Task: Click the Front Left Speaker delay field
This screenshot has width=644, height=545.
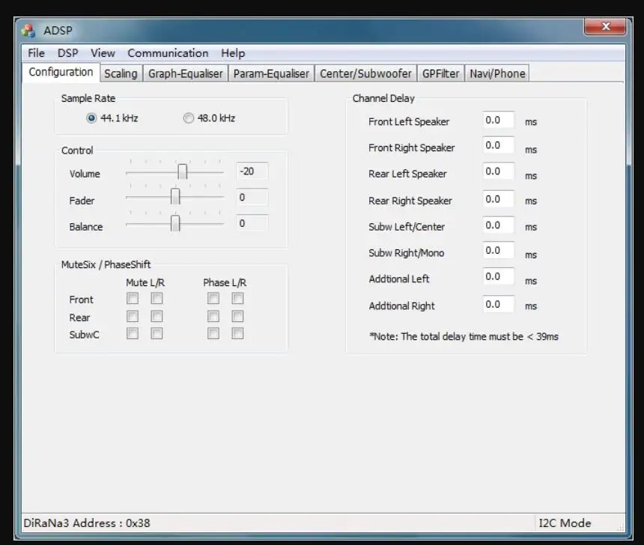Action: coord(499,118)
